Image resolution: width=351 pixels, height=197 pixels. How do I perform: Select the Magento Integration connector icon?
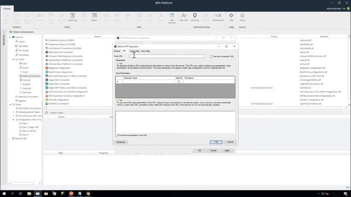tap(47, 68)
